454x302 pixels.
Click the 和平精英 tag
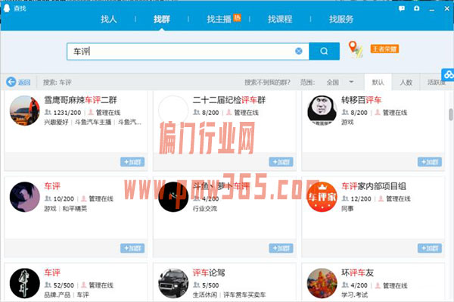pos(75,208)
